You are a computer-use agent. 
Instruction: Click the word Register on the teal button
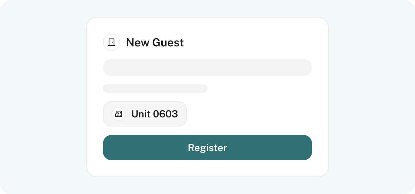(x=207, y=148)
